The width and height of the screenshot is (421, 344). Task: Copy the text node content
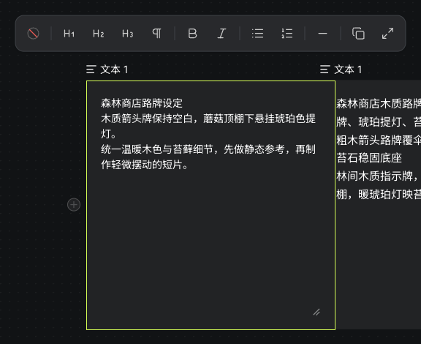coord(358,34)
